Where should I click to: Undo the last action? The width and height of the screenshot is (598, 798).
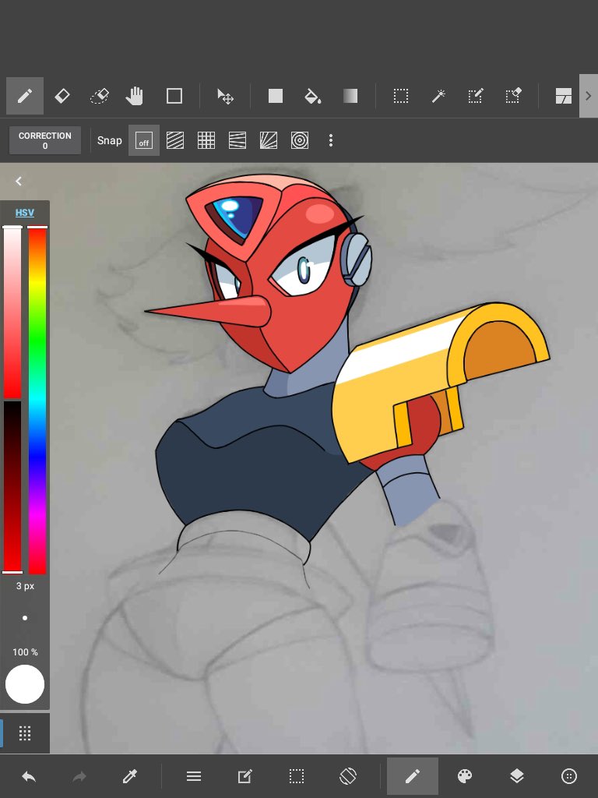pyautogui.click(x=29, y=776)
